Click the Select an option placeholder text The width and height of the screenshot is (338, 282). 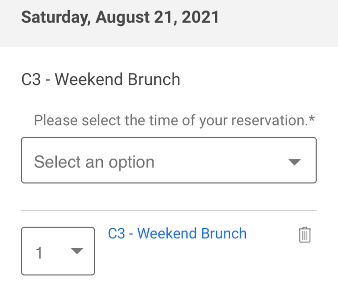coord(94,162)
